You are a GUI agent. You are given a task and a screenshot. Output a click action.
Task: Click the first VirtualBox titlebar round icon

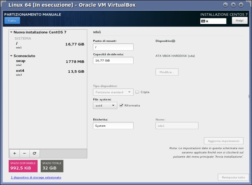tap(225, 5)
